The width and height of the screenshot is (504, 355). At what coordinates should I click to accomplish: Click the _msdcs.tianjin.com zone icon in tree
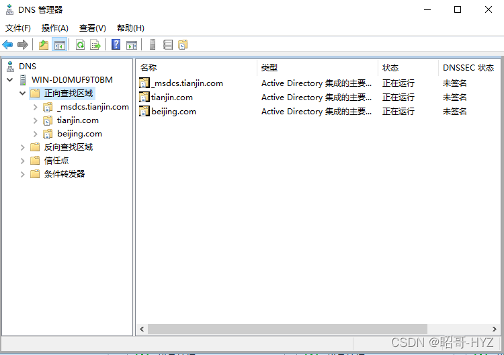(48, 107)
